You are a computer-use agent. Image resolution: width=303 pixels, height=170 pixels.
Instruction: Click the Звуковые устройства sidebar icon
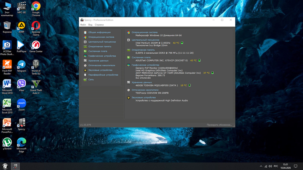coord(85,70)
